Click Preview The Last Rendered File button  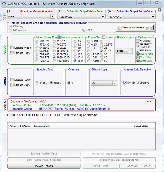pyautogui.click(x=119, y=160)
